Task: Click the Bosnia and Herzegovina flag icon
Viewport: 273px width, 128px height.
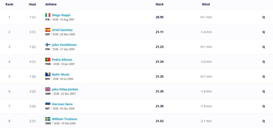Action: tap(48, 75)
